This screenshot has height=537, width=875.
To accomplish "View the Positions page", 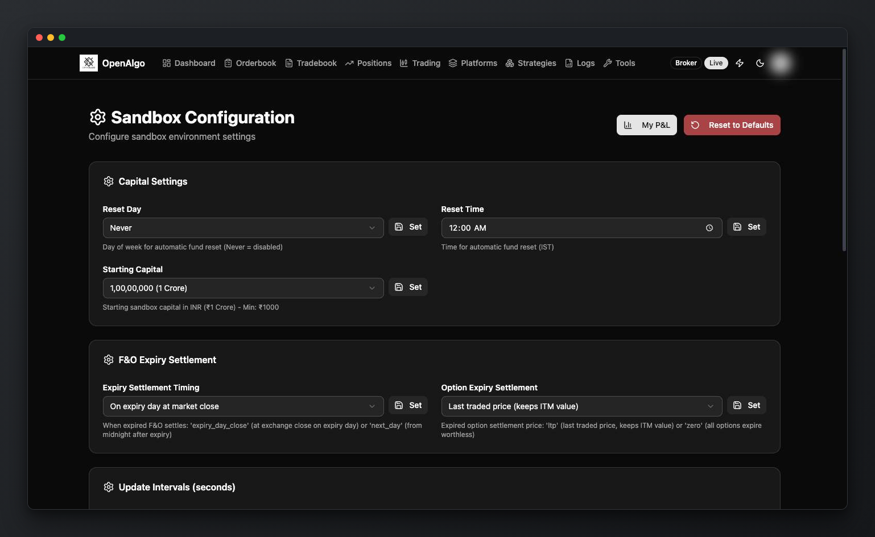I will pyautogui.click(x=368, y=63).
